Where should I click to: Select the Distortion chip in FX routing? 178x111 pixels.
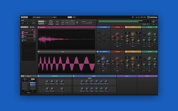point(33,83)
